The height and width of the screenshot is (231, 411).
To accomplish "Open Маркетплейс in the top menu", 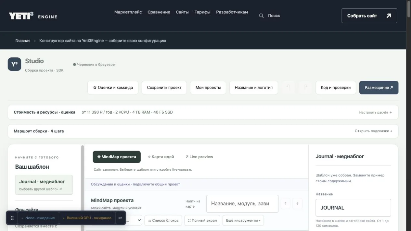I will click(x=128, y=12).
